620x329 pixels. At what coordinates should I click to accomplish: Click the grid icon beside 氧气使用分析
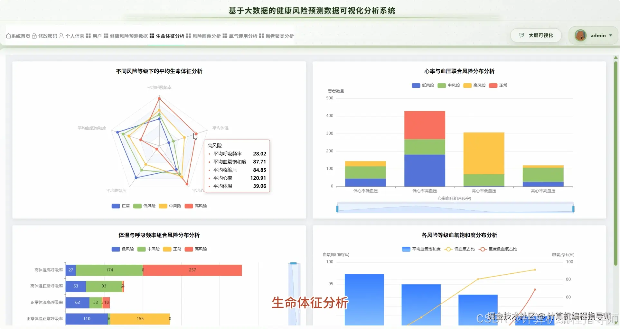point(225,36)
